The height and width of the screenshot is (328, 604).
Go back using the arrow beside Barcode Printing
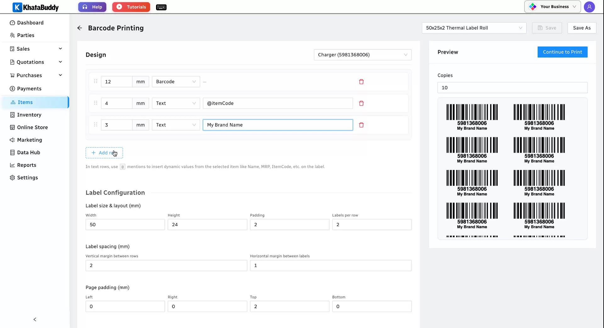click(80, 28)
